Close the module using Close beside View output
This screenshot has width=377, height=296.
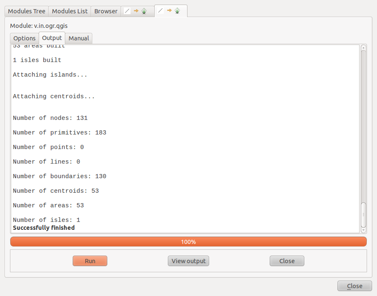(x=287, y=261)
